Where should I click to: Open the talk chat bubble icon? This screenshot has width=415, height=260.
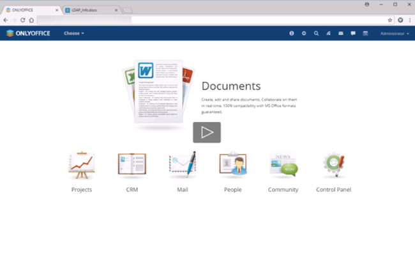353,33
